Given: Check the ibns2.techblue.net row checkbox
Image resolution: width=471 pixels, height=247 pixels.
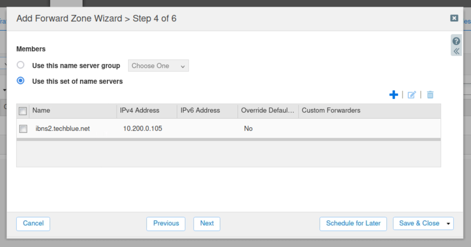Looking at the screenshot, I should click(23, 129).
